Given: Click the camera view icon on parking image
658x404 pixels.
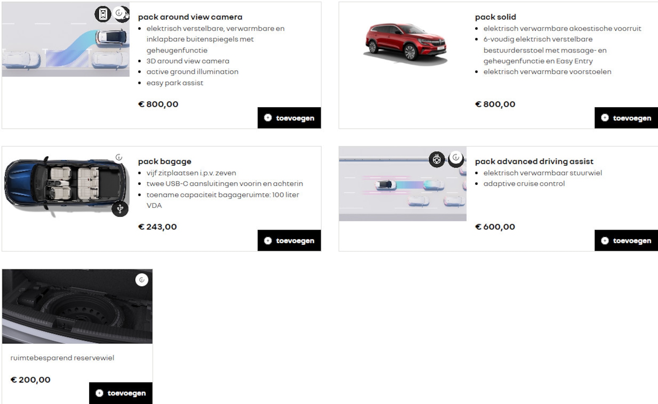Looking at the screenshot, I should (x=103, y=14).
